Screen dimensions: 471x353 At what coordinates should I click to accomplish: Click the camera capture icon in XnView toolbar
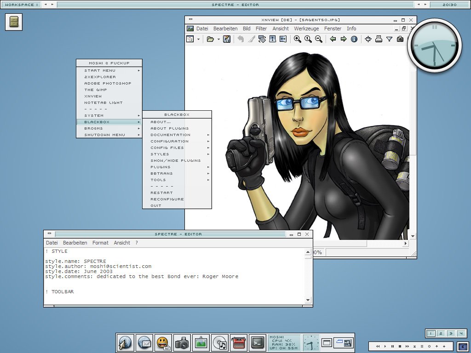pyautogui.click(x=400, y=39)
